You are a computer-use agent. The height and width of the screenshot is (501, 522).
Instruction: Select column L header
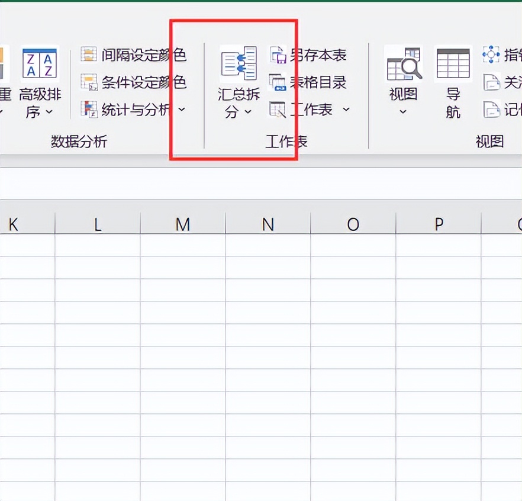[98, 224]
